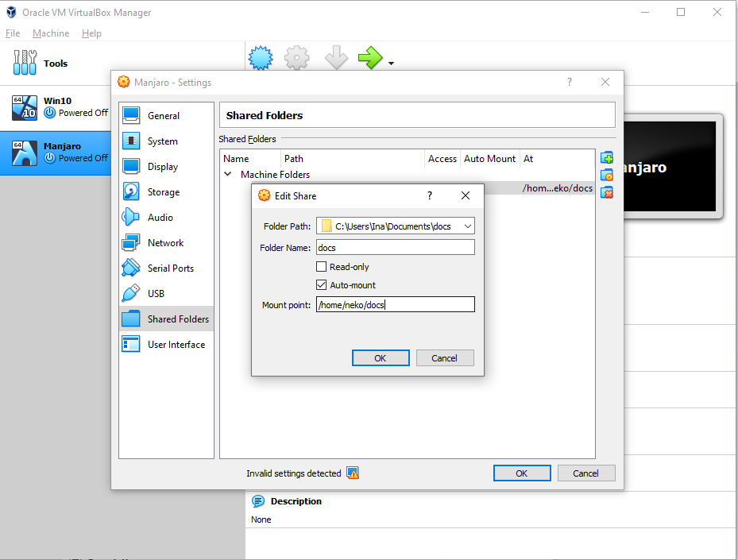738x560 pixels.
Task: Click the Shared Folders sidebar icon
Action: [x=131, y=319]
